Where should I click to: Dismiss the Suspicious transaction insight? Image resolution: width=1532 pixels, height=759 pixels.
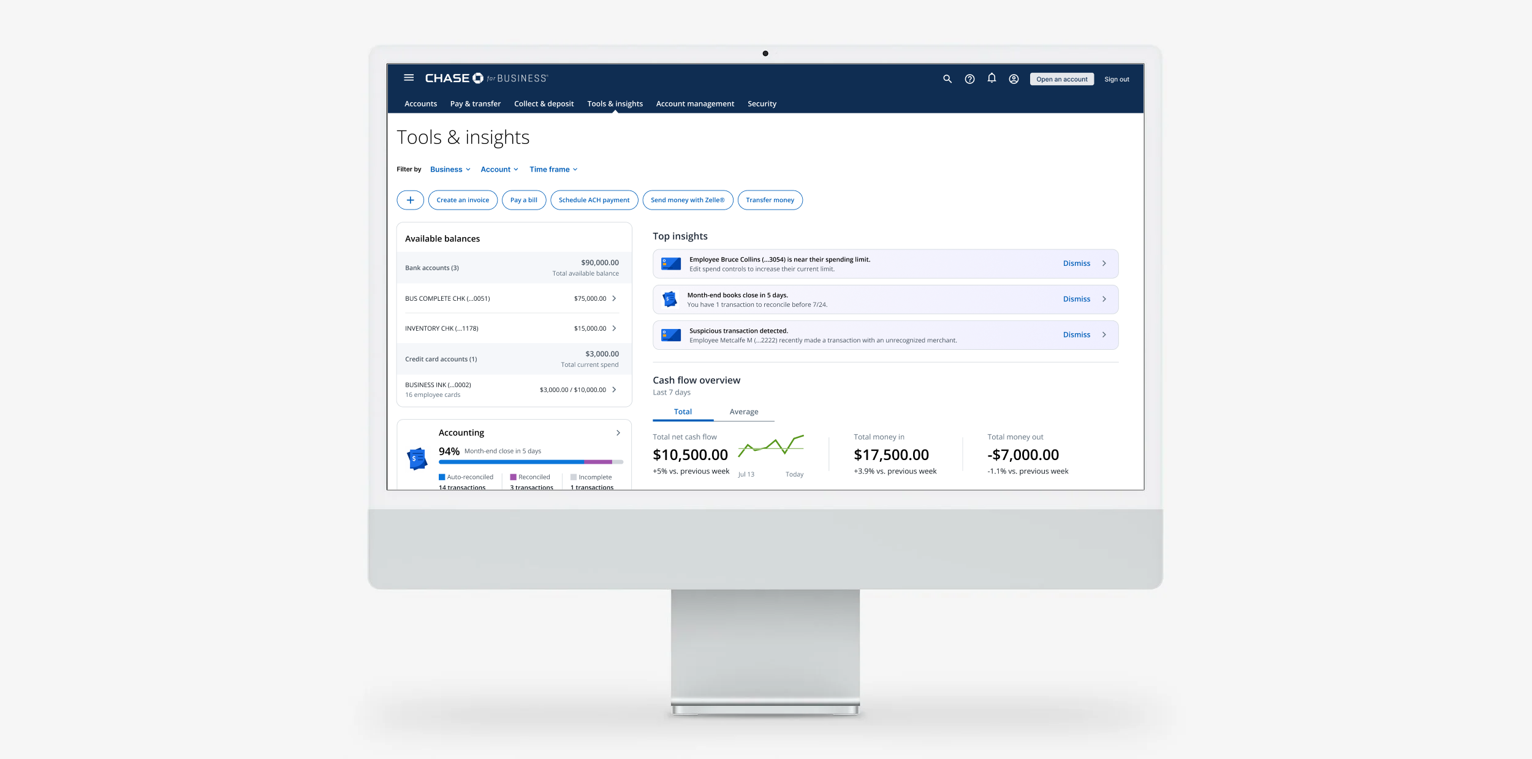1076,335
